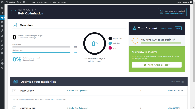
Task: Open the Imagify admin bar menu
Action: 40,2
